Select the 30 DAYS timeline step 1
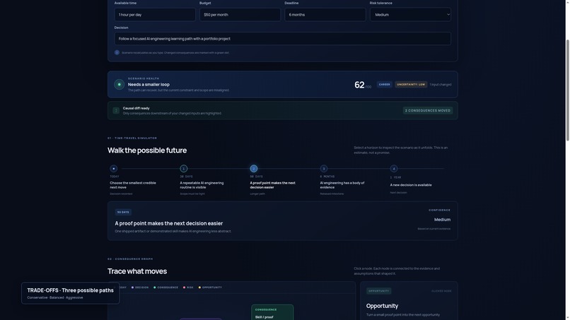This screenshot has height=320, width=570. [x=184, y=169]
